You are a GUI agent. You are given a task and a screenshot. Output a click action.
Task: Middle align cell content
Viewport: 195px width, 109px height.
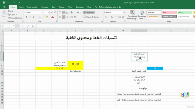tap(64, 12)
